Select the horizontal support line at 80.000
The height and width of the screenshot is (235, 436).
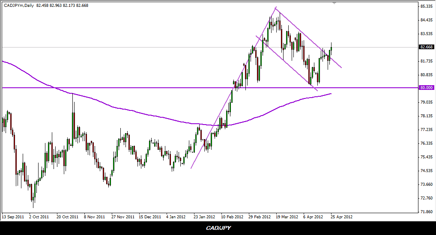pyautogui.click(x=128, y=88)
